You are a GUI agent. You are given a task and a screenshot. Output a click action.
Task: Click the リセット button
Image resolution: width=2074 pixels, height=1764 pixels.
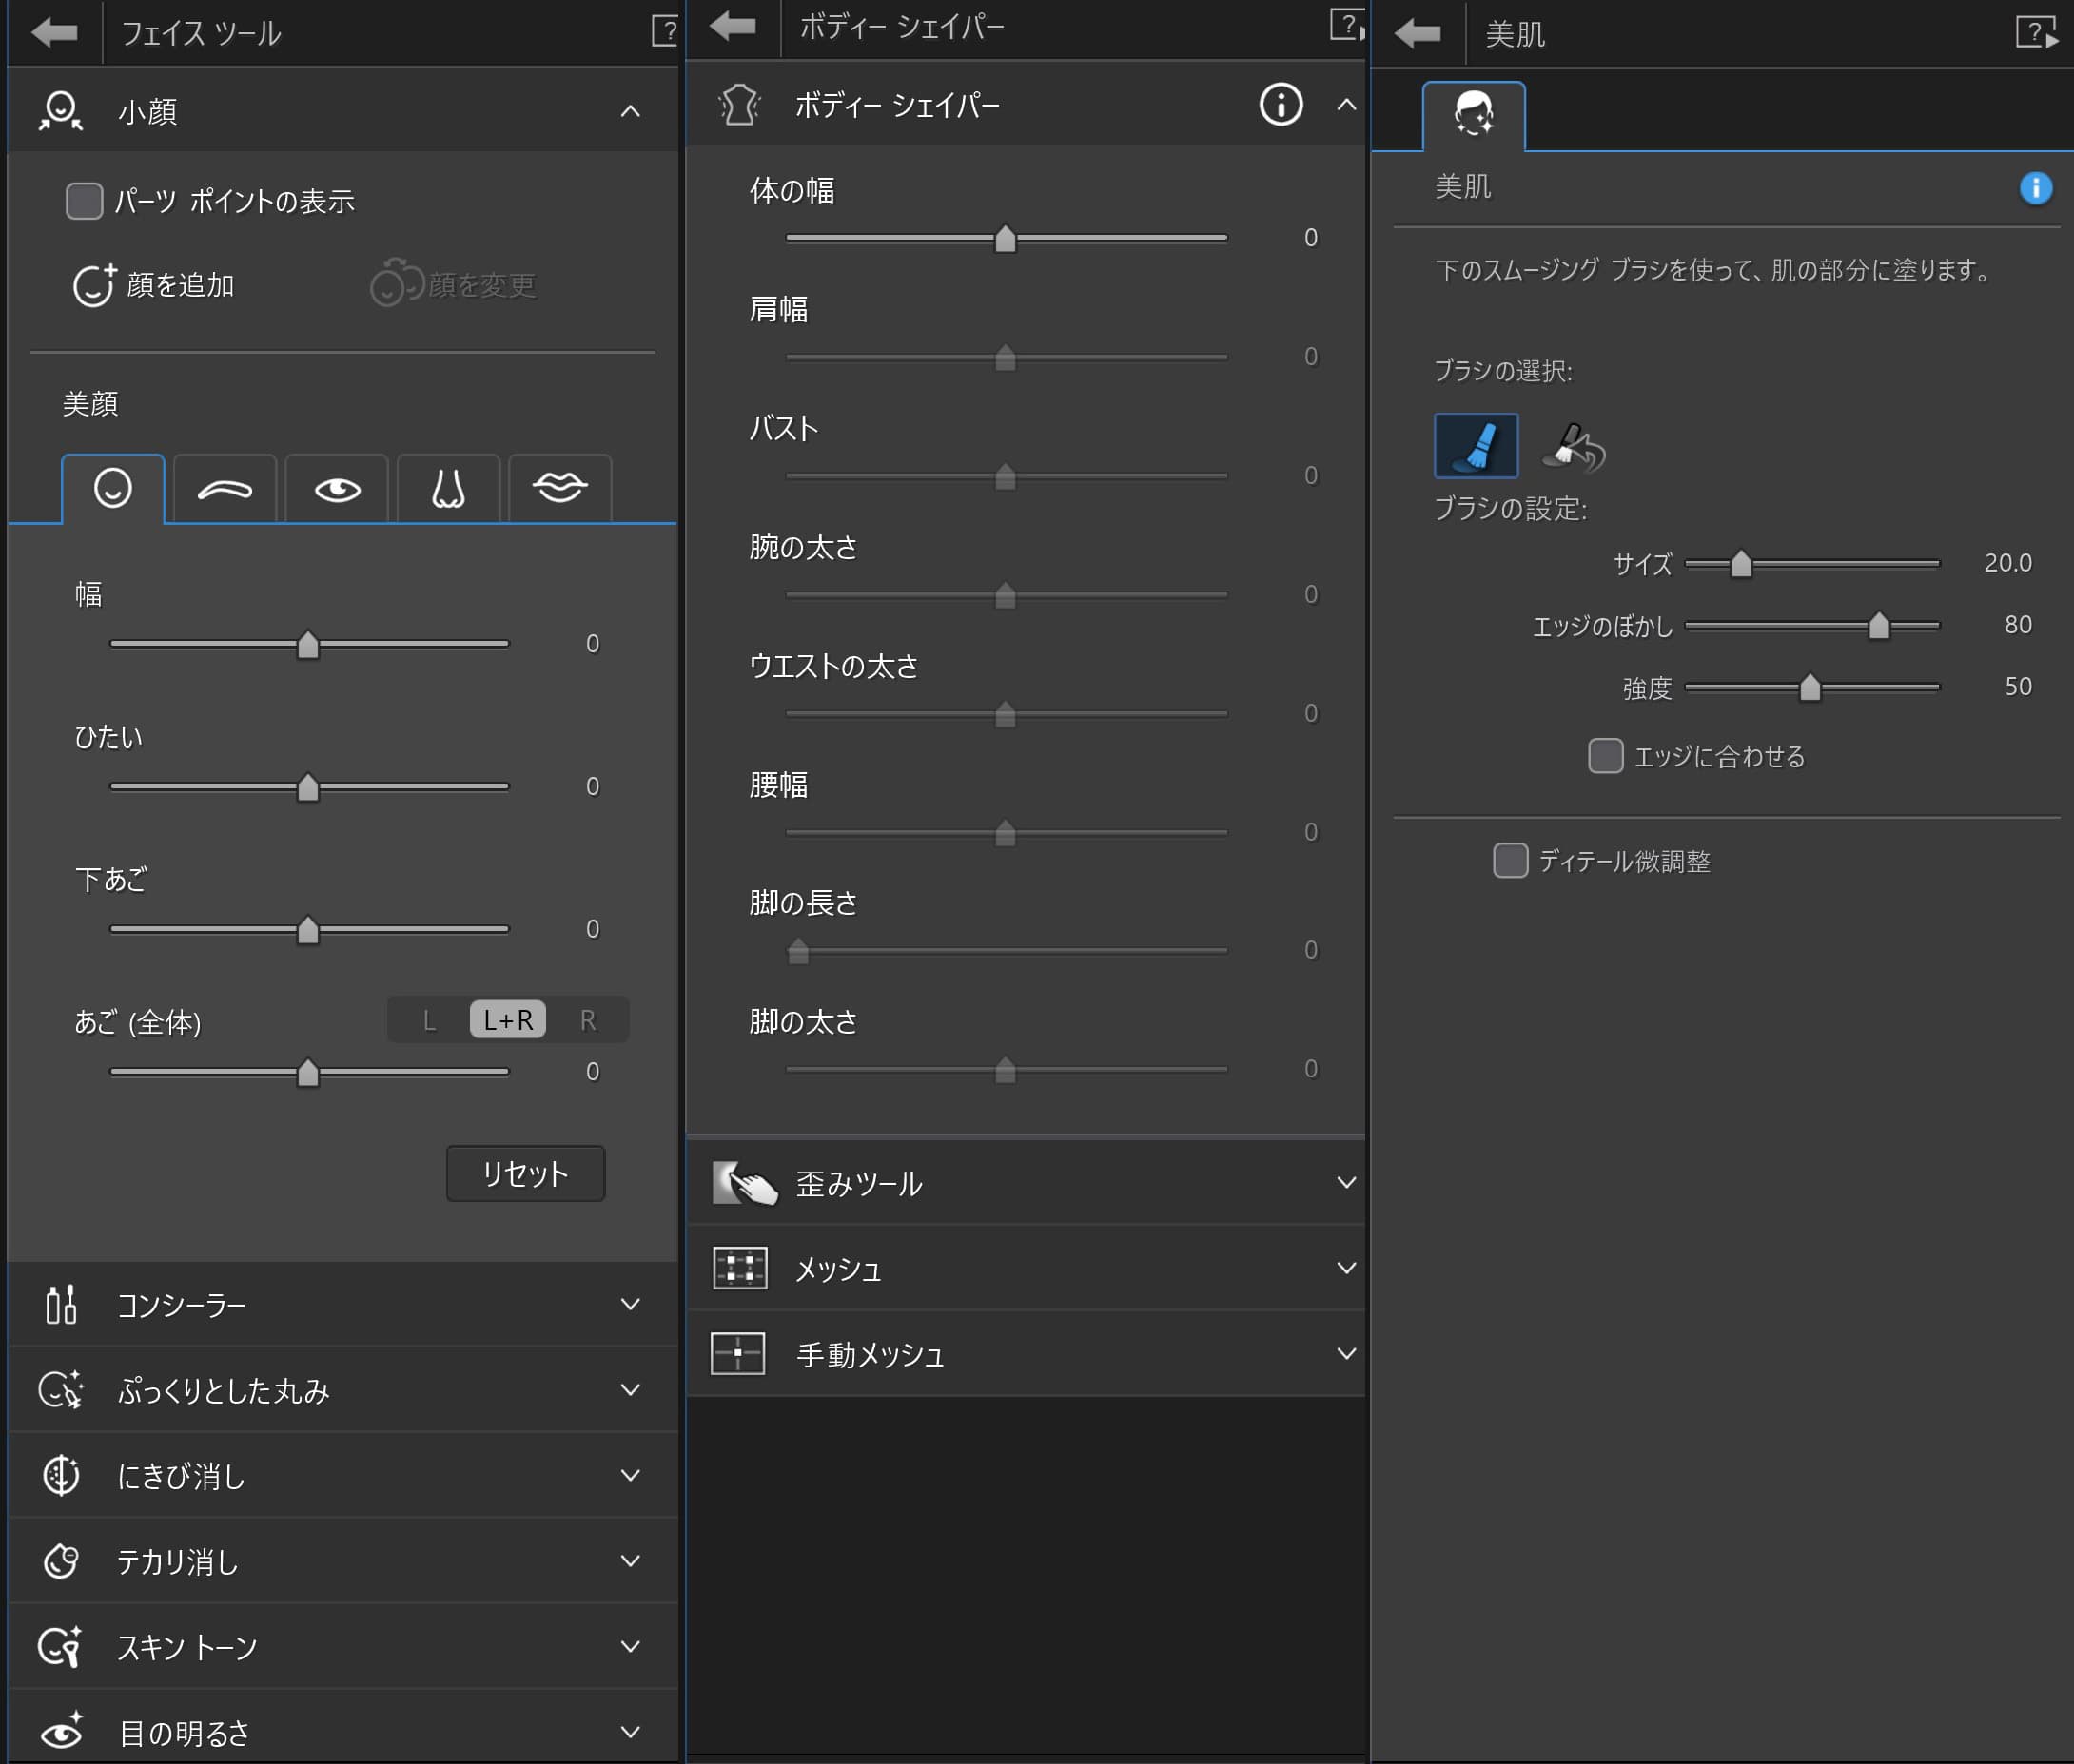[524, 1173]
